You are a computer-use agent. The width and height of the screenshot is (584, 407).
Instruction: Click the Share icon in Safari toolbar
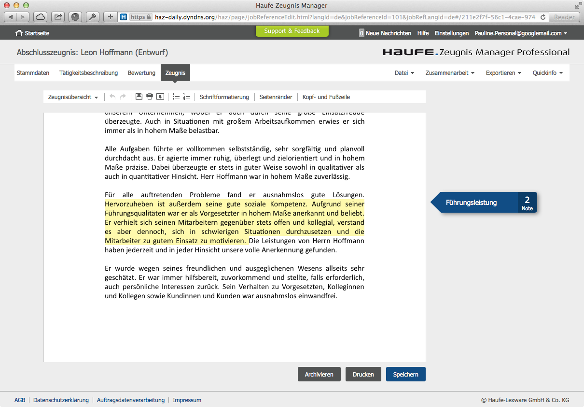point(58,17)
